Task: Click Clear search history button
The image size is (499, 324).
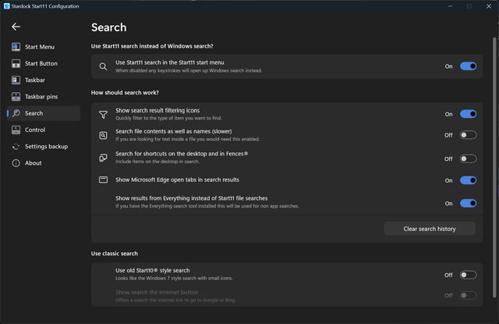Action: point(430,229)
